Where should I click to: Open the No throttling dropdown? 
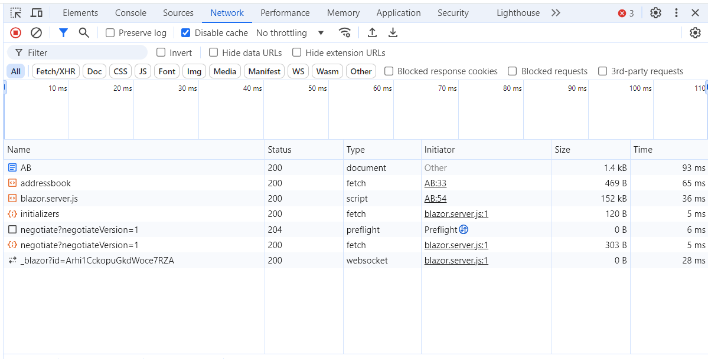290,33
